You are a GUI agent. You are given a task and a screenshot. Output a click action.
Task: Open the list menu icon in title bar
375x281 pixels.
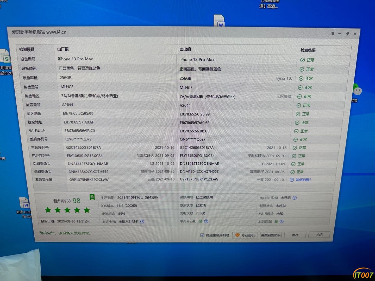coord(332,34)
